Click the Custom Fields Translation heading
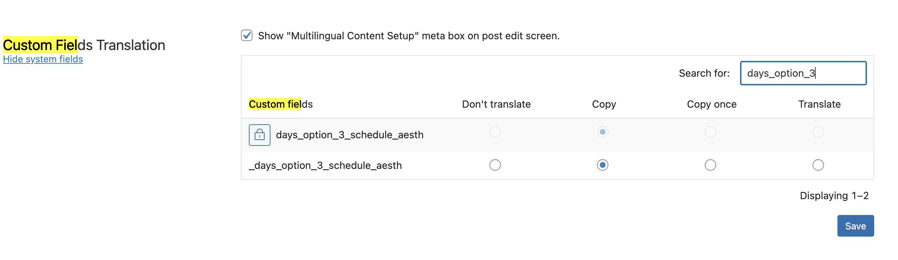The width and height of the screenshot is (898, 260). point(84,45)
